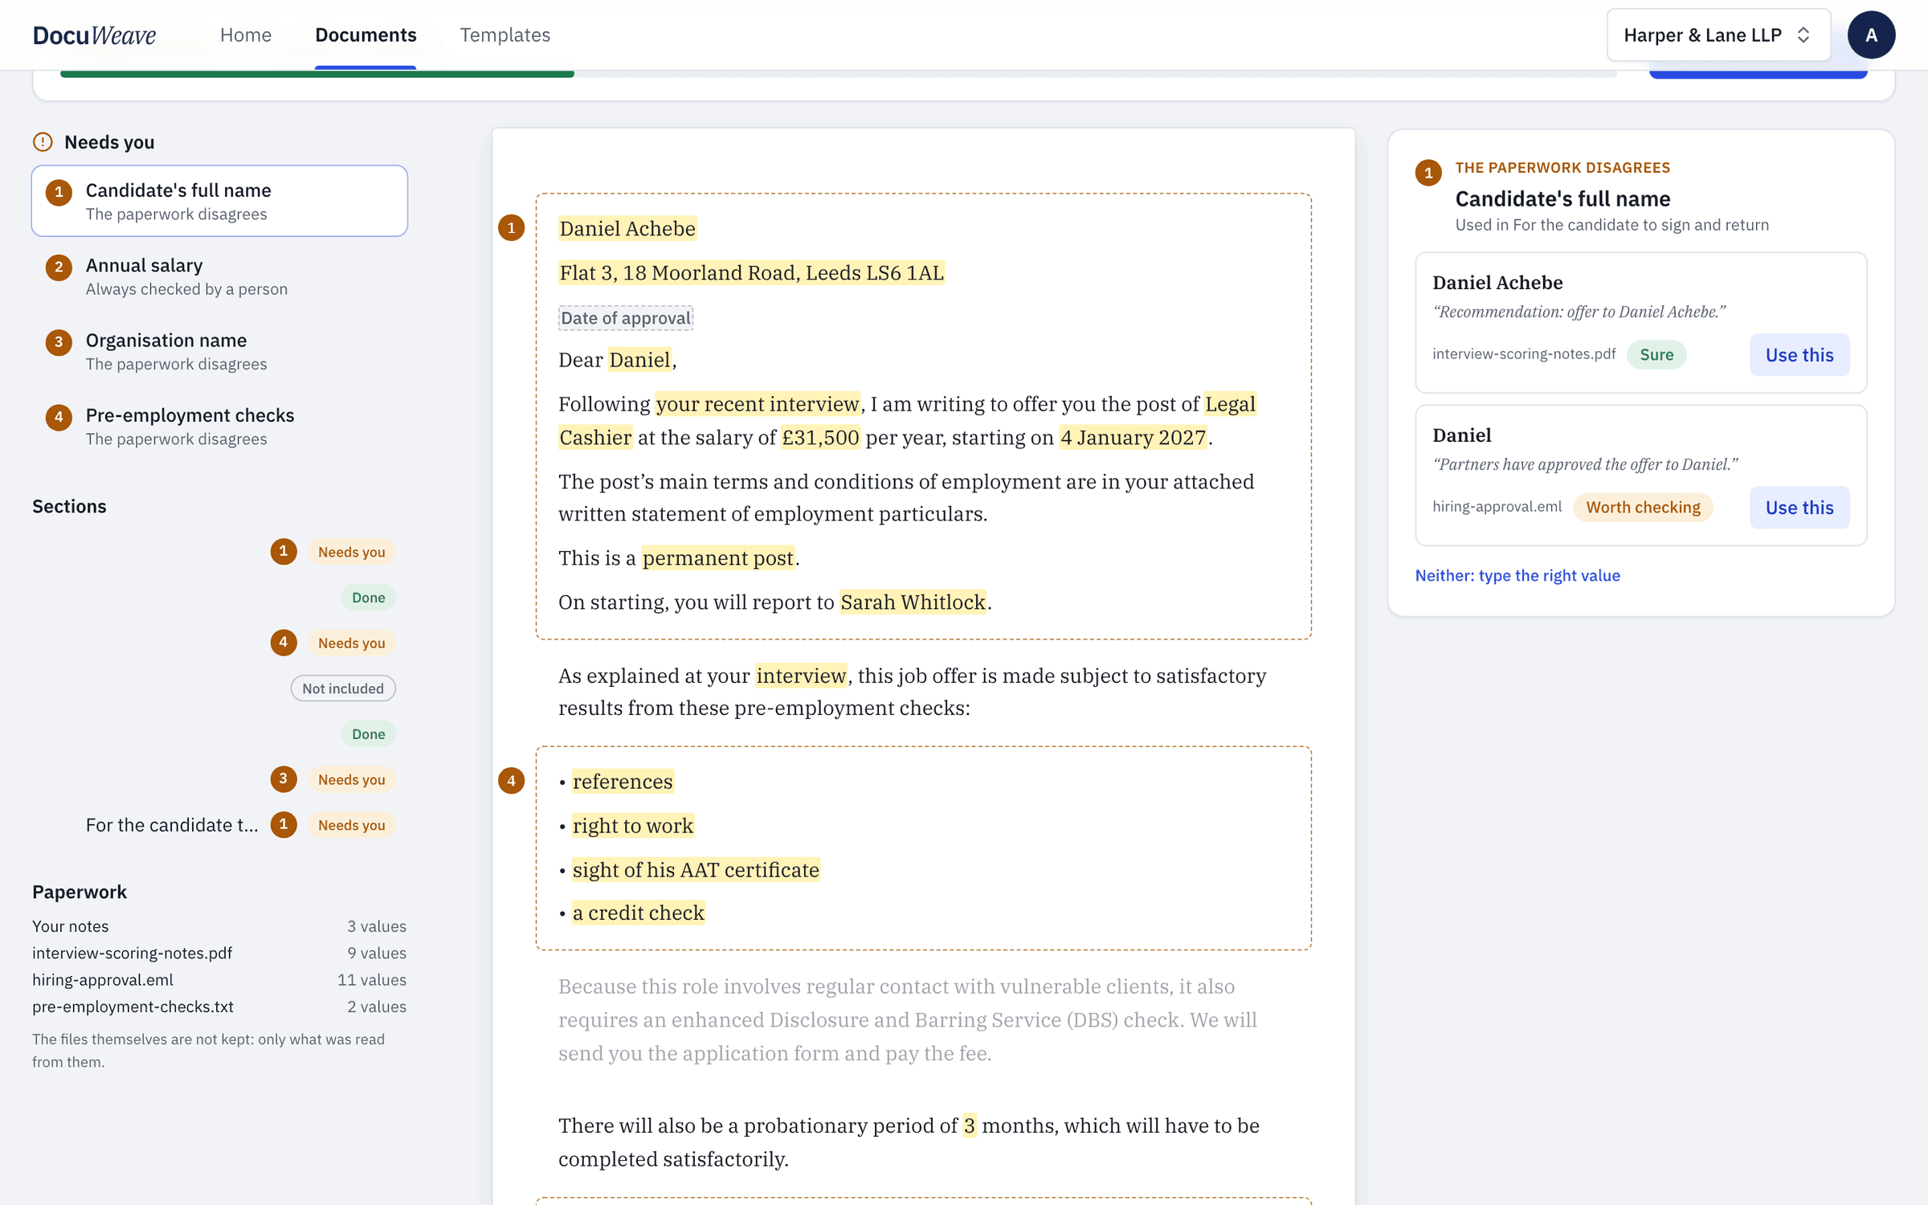The image size is (1928, 1205).
Task: Click the highlighted references item
Action: (623, 782)
